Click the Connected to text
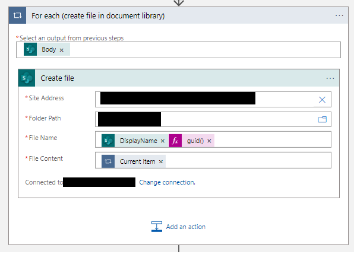The image size is (354, 254). (x=44, y=182)
